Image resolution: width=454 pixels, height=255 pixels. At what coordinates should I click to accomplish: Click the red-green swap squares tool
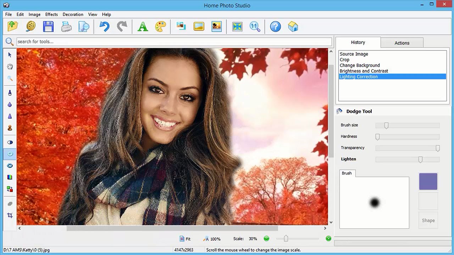[10, 189]
